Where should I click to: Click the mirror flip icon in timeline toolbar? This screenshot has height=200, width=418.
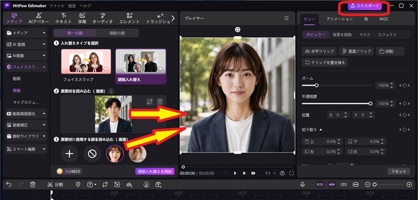129,184
